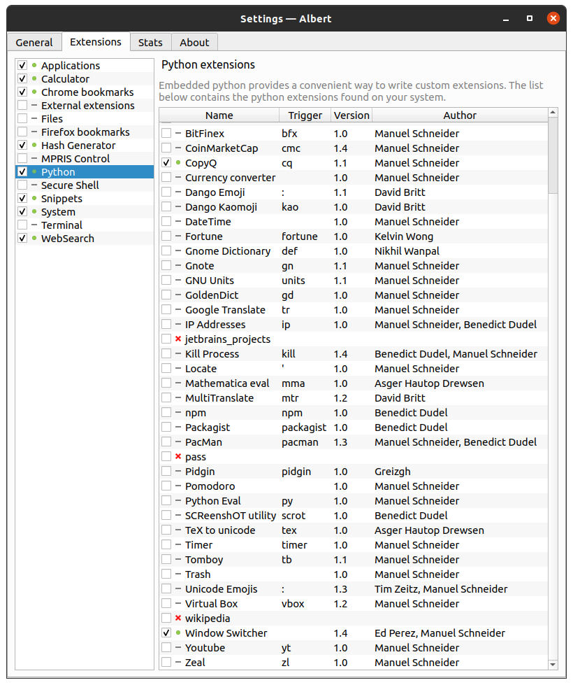The height and width of the screenshot is (685, 573).
Task: Sort by the Trigger column header
Action: tap(305, 115)
